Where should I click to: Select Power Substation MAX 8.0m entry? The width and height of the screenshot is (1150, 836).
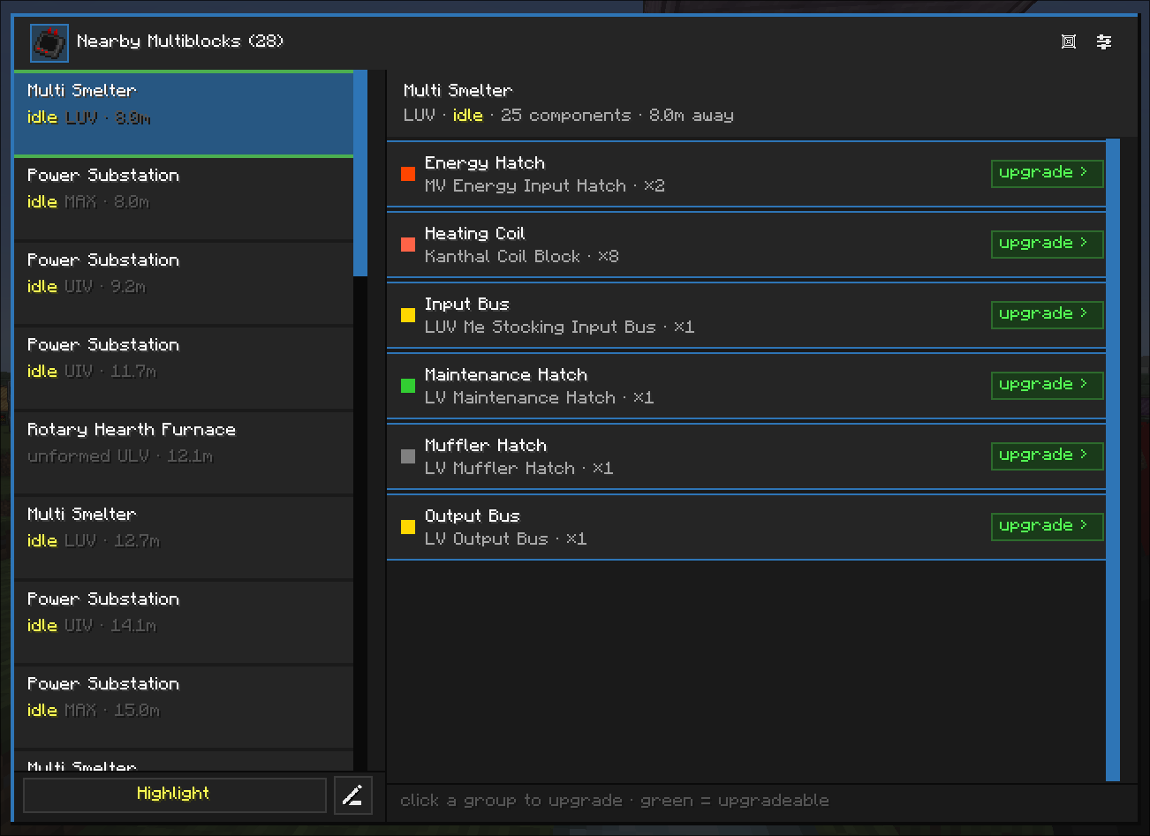(184, 199)
